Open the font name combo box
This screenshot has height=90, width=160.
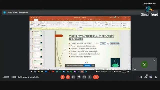tap(53, 22)
